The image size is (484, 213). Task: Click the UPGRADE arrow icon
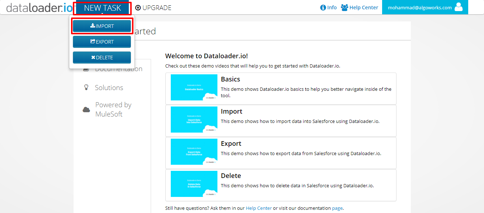pos(138,8)
